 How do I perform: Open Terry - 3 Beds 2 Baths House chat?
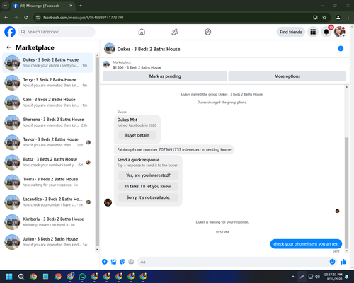click(x=47, y=83)
